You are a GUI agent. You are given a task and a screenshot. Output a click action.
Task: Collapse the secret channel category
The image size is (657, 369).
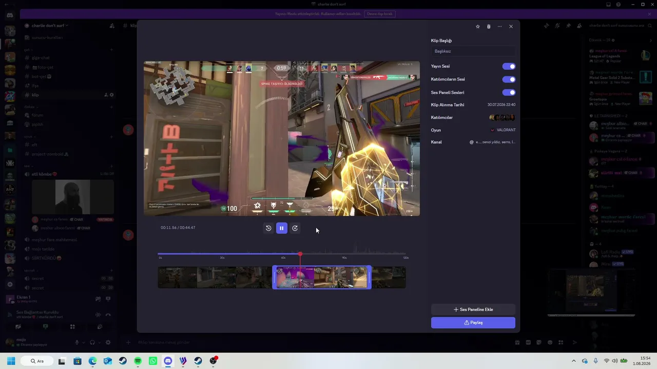coord(30,271)
